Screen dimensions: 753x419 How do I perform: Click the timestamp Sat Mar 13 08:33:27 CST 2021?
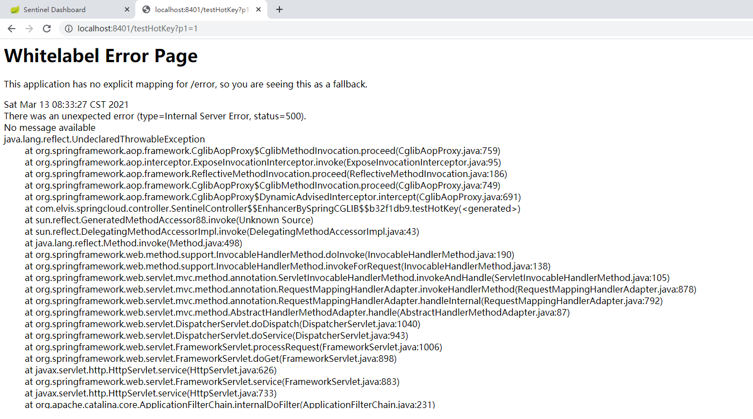(67, 104)
